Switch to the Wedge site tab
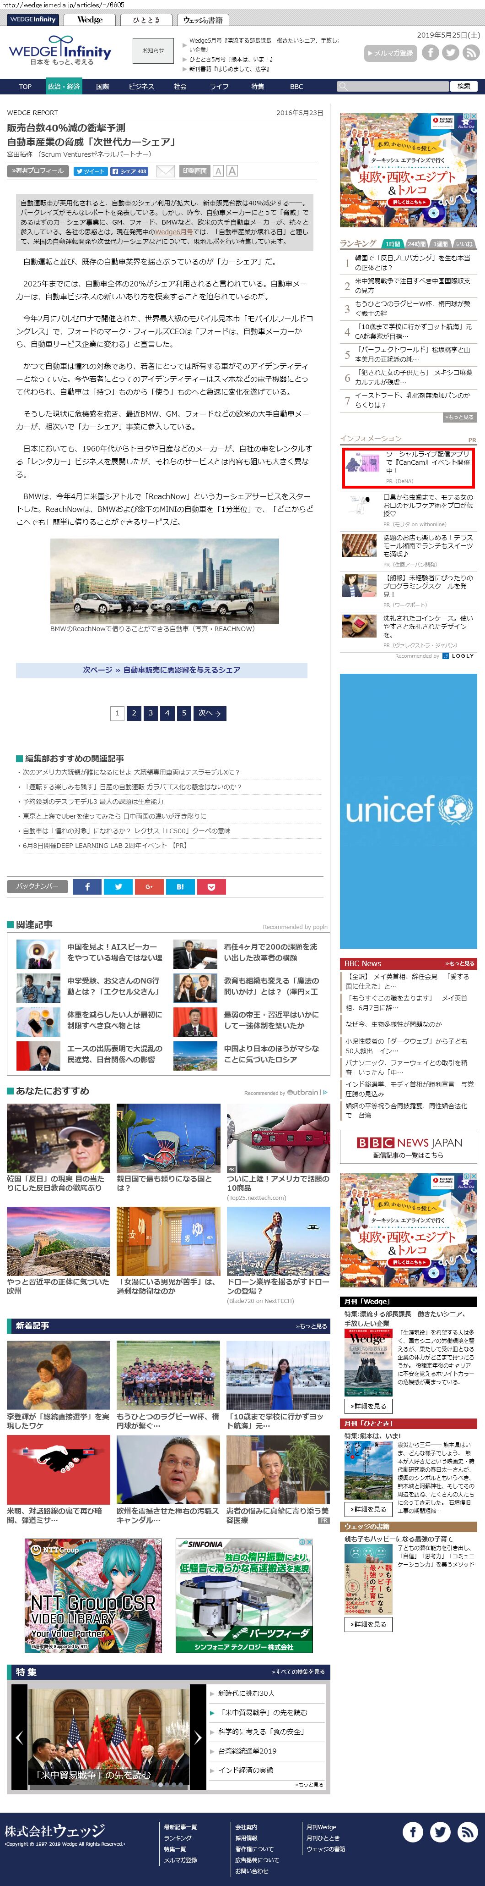The width and height of the screenshot is (485, 1886). point(90,20)
